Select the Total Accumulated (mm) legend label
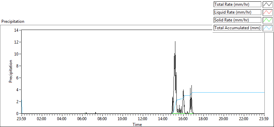This screenshot has width=274, height=127. click(237, 28)
